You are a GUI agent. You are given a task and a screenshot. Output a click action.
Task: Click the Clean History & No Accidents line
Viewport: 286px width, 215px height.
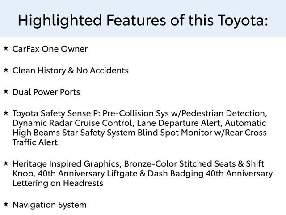[x=71, y=70]
